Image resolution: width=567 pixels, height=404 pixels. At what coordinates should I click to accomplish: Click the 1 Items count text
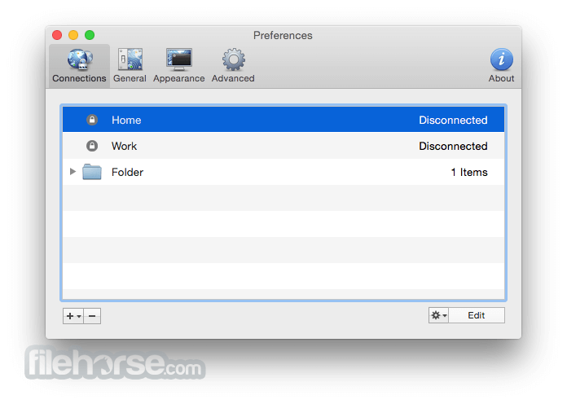click(469, 172)
